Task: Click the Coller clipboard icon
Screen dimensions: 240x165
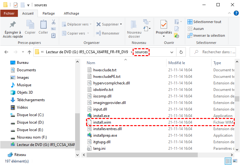Action: [x=43, y=24]
